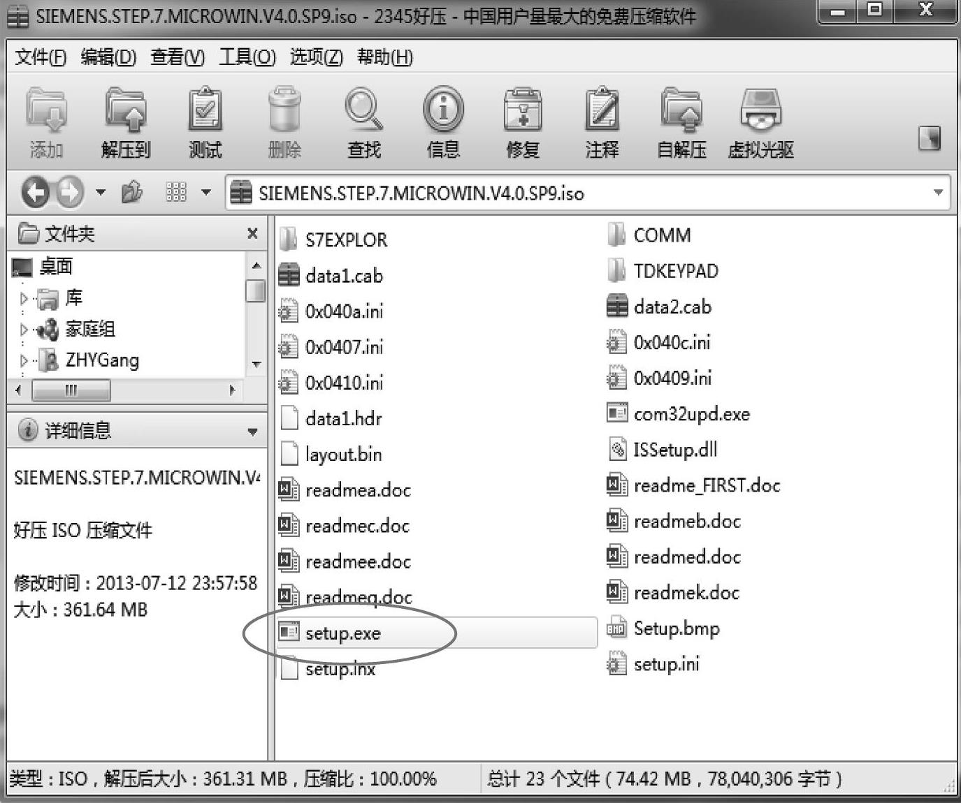
Task: Expand the 家庭组 tree node
Action: [24, 330]
